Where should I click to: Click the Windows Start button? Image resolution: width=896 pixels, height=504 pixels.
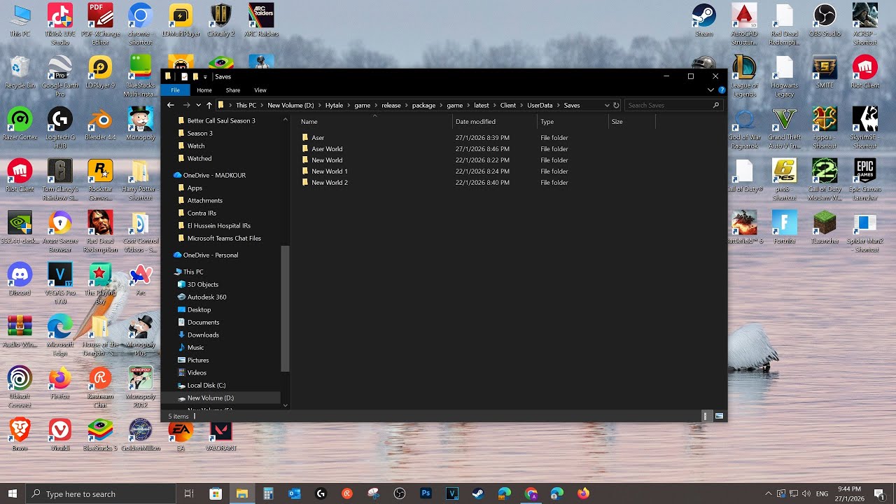pyautogui.click(x=13, y=493)
